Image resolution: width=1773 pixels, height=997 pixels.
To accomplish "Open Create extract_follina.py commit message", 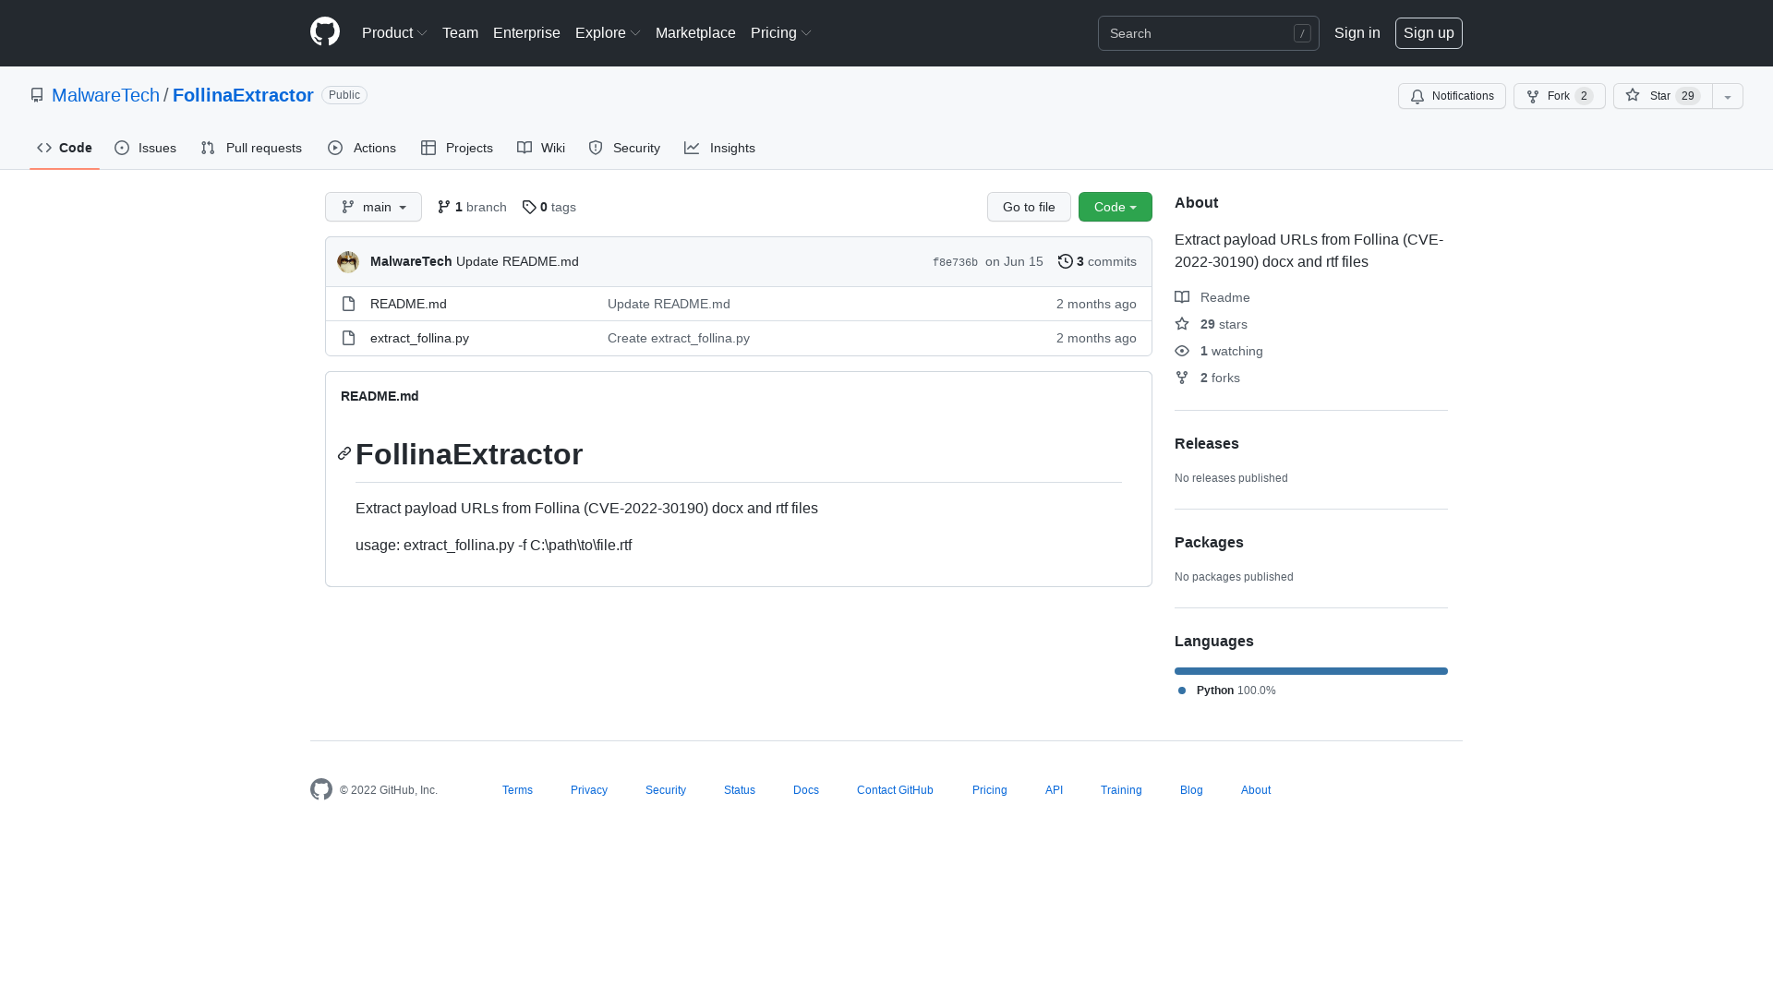I will click(x=679, y=338).
